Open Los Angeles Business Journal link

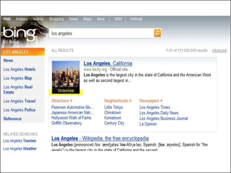pyautogui.click(x=164, y=119)
